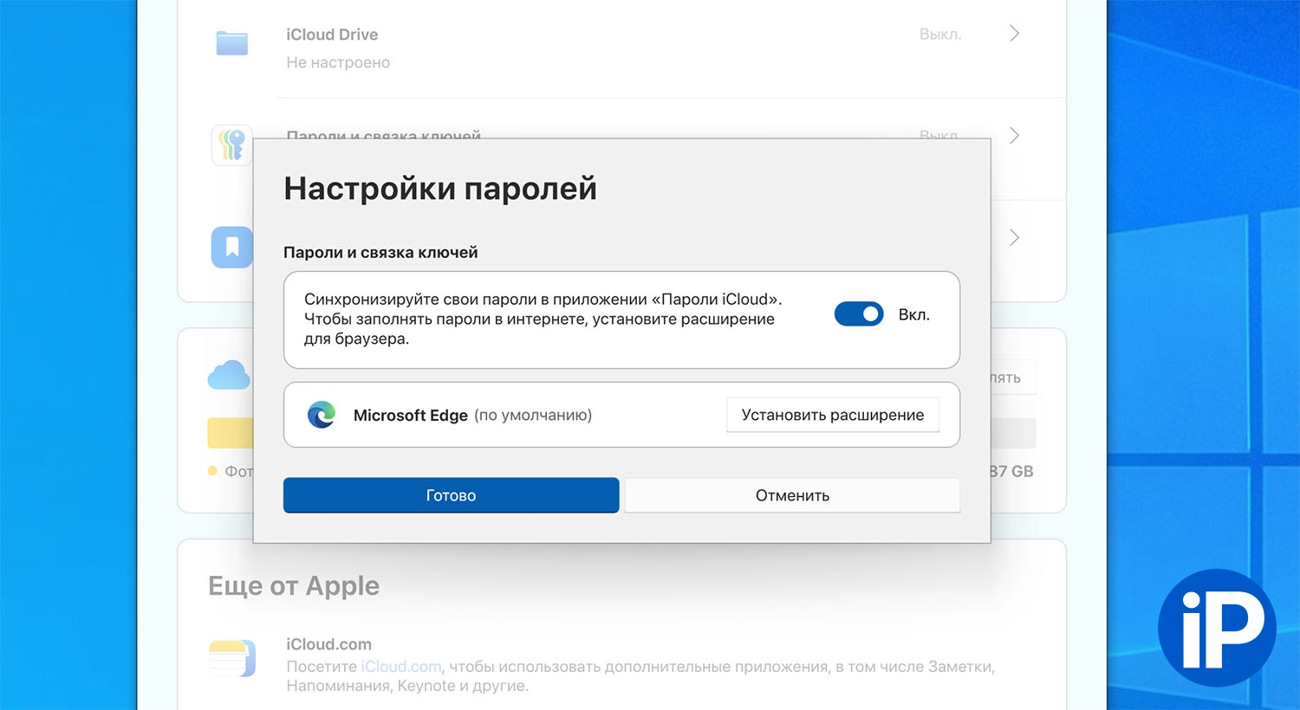The image size is (1300, 710).
Task: Click the bold "iCloud.com" title
Action: tap(328, 644)
